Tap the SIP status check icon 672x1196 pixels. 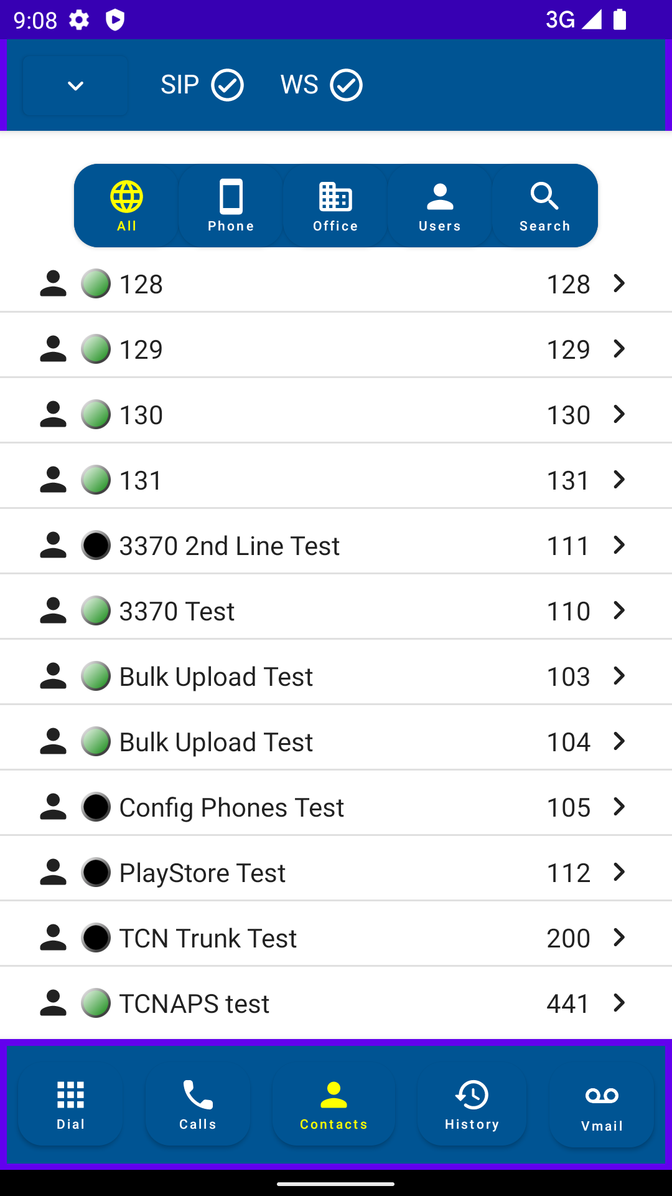coord(227,85)
